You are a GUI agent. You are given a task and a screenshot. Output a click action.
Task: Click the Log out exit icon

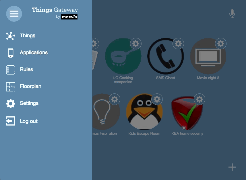[10, 121]
